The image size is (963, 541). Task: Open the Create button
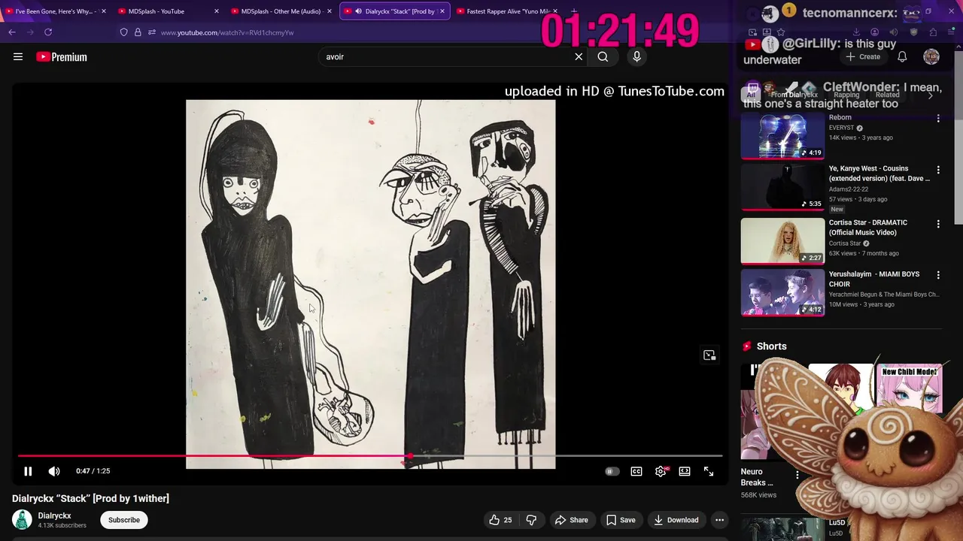click(x=863, y=56)
